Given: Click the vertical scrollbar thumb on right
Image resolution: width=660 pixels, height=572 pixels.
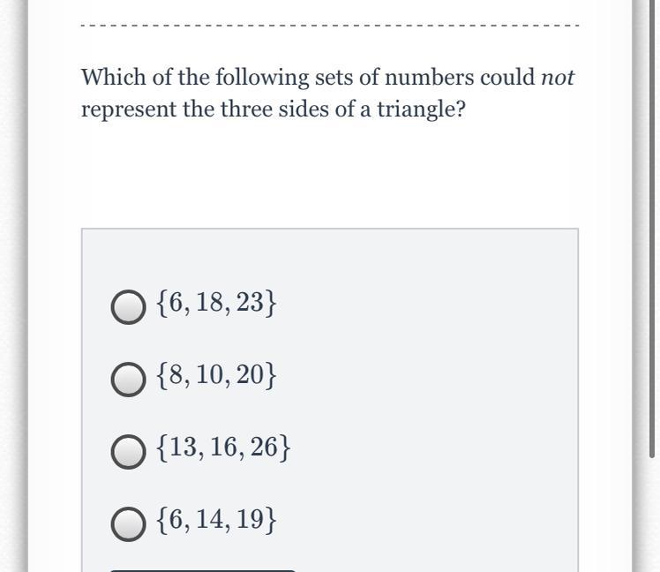Looking at the screenshot, I should [652, 228].
